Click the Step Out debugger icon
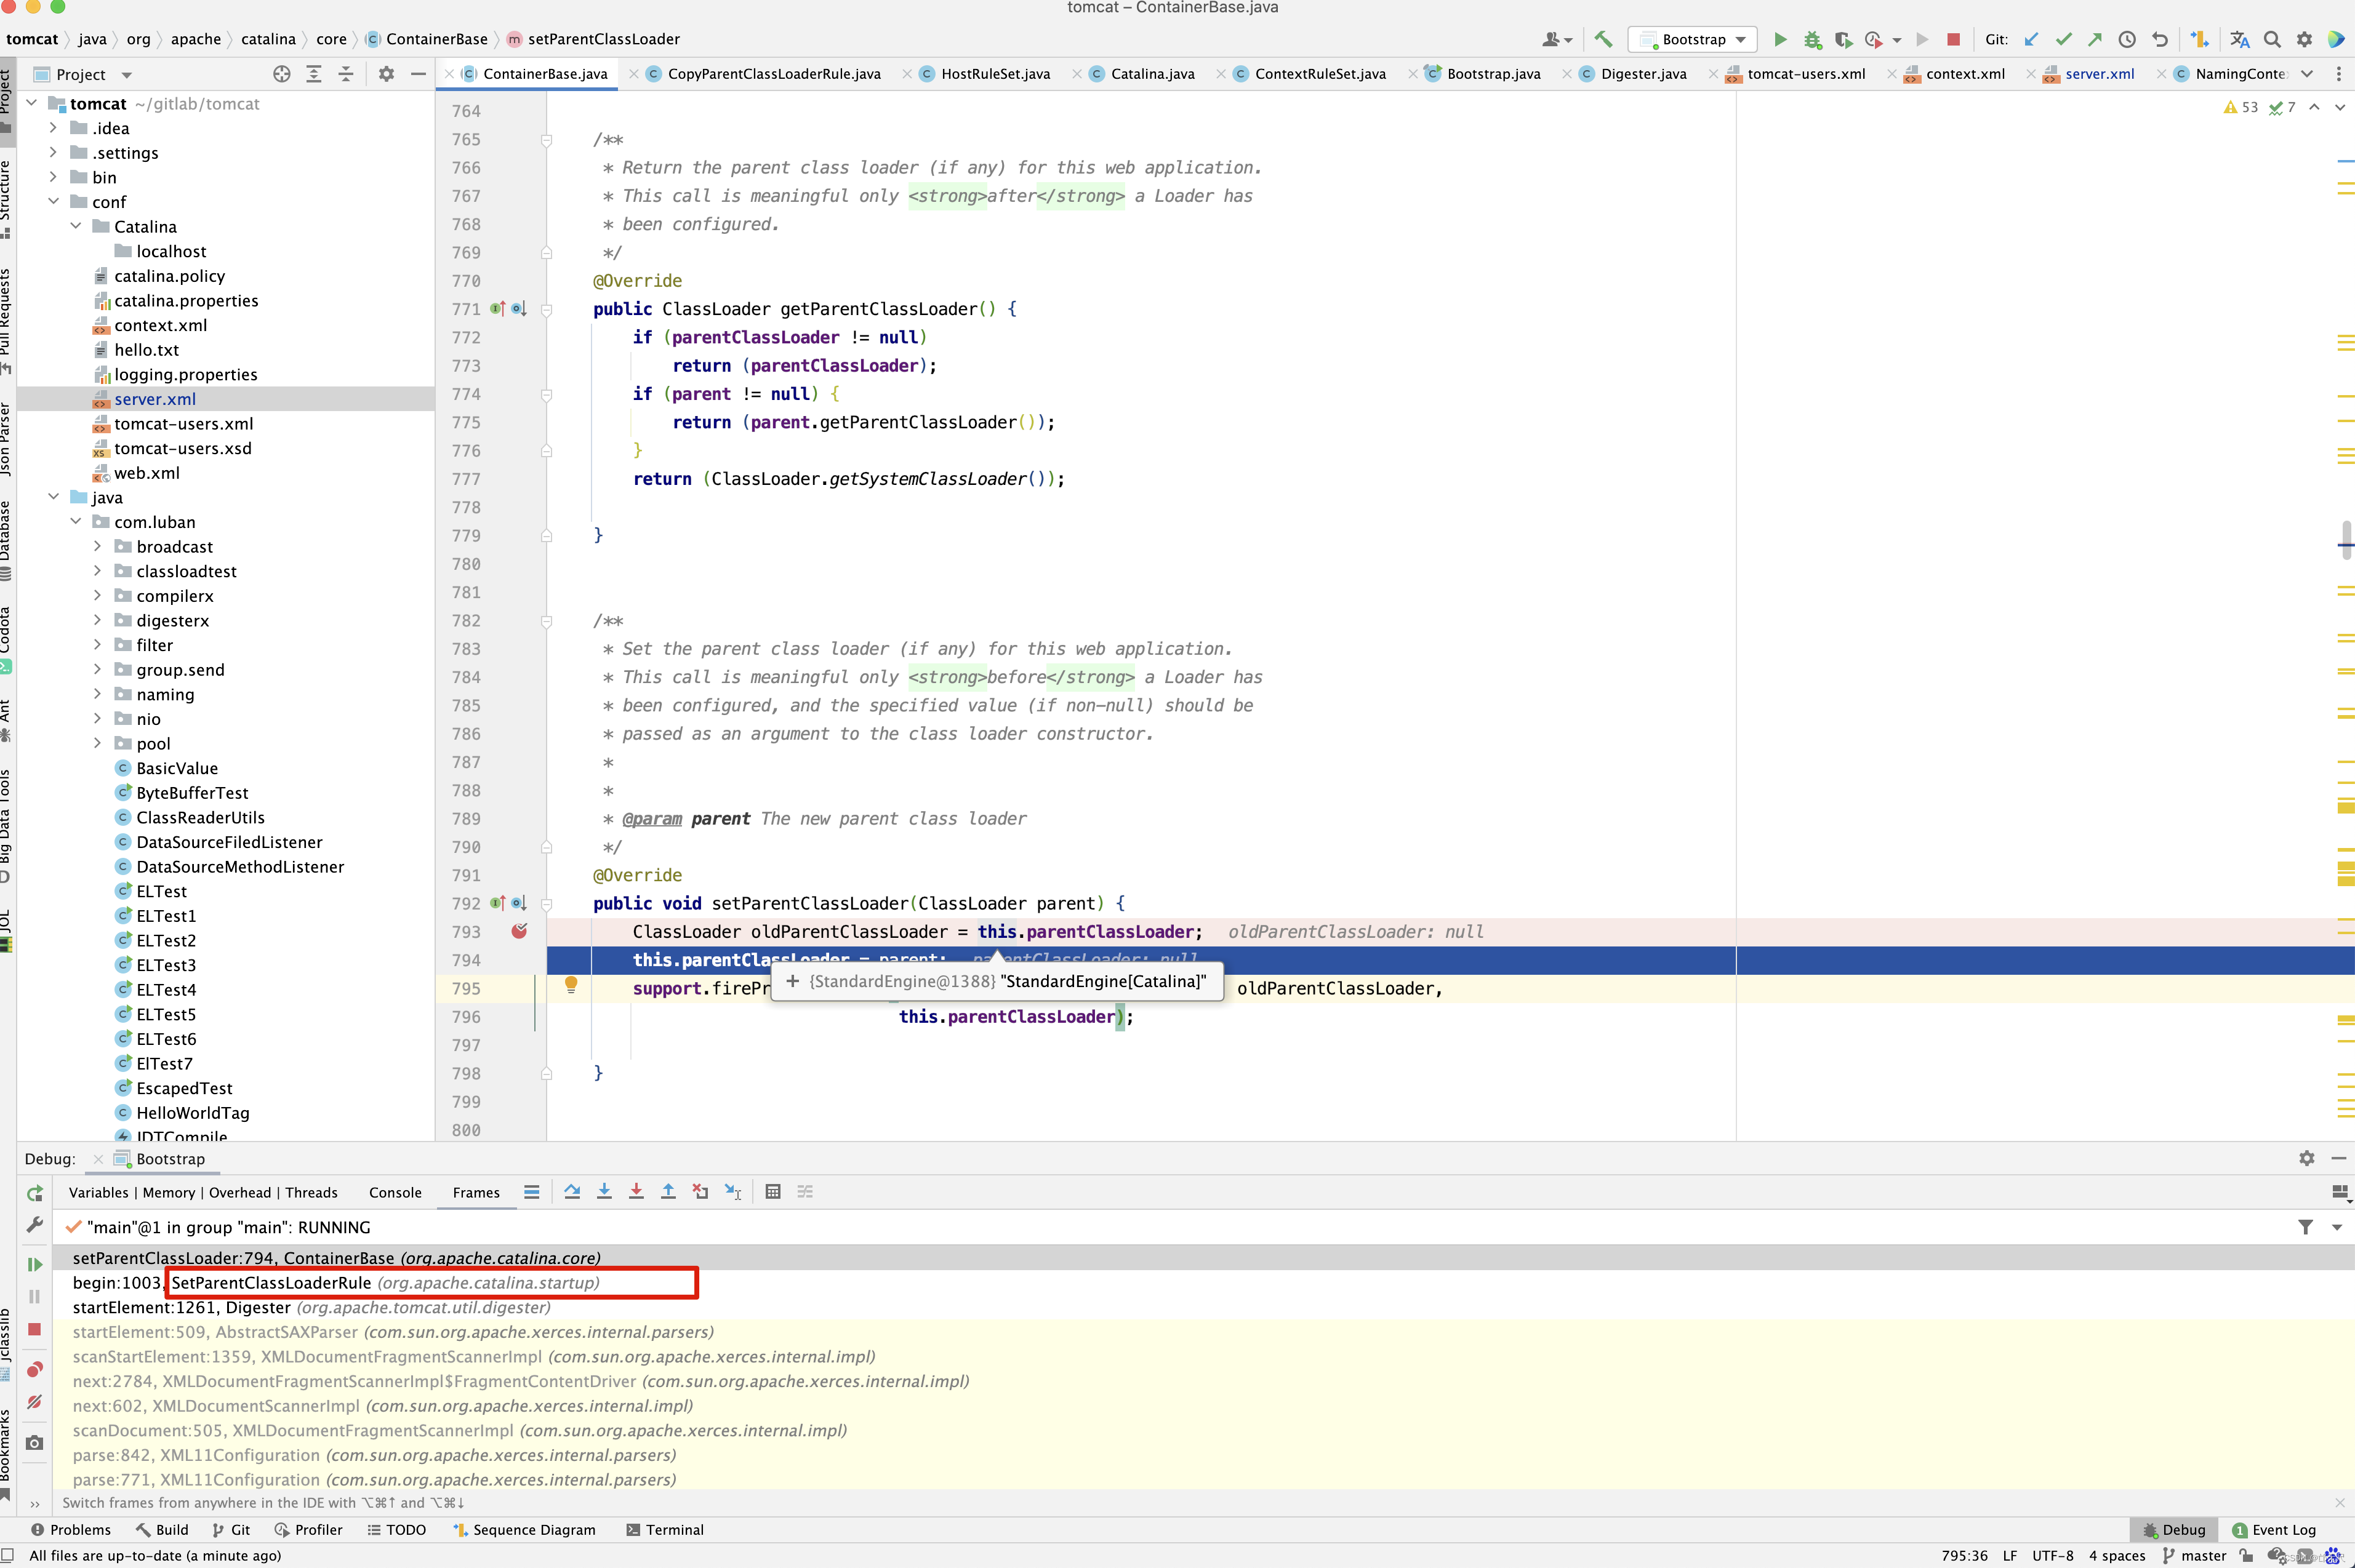Viewport: 2355px width, 1568px height. pyautogui.click(x=668, y=1191)
